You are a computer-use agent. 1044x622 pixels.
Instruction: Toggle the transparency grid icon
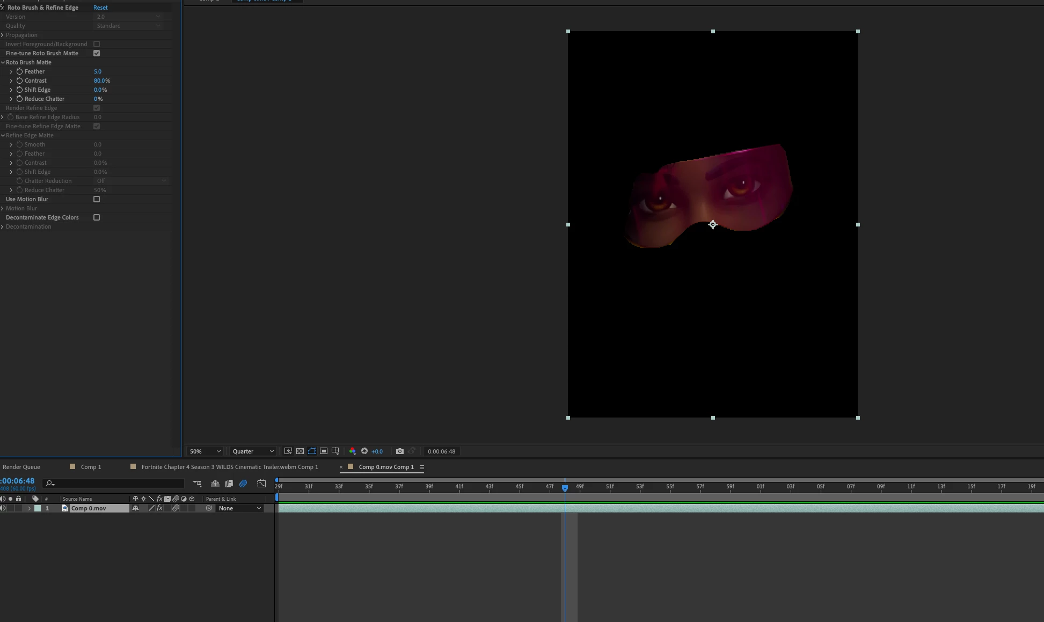pyautogui.click(x=300, y=451)
